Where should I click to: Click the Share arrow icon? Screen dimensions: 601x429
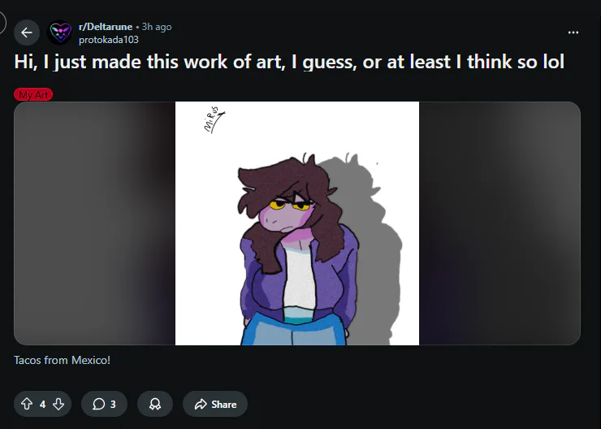200,404
